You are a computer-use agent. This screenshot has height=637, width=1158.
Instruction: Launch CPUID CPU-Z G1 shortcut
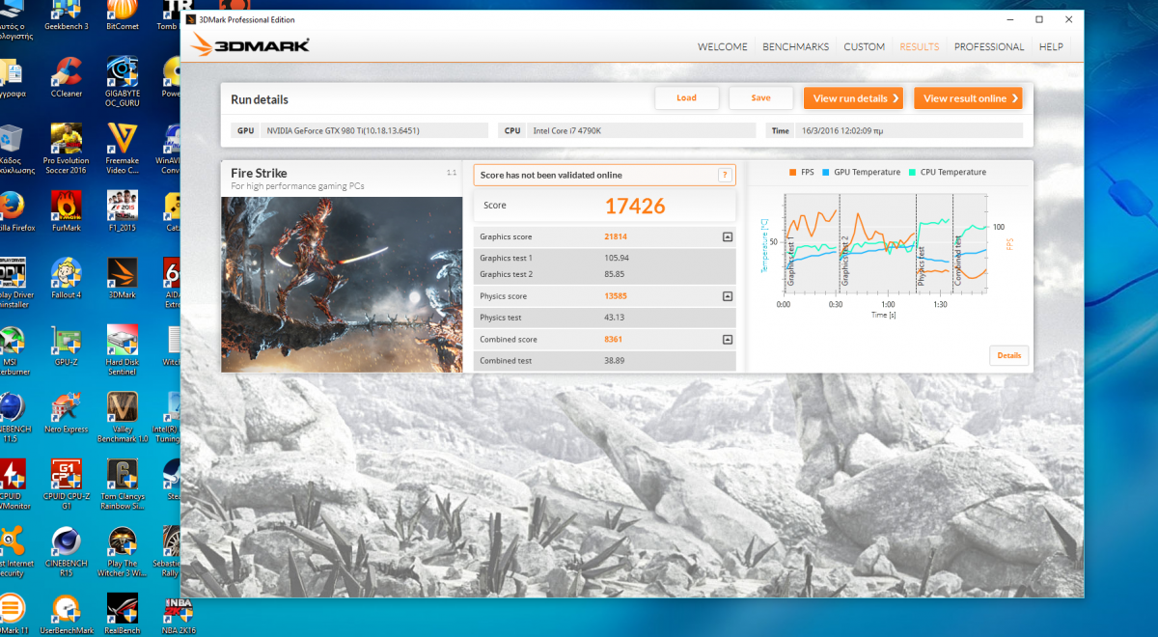coord(67,485)
